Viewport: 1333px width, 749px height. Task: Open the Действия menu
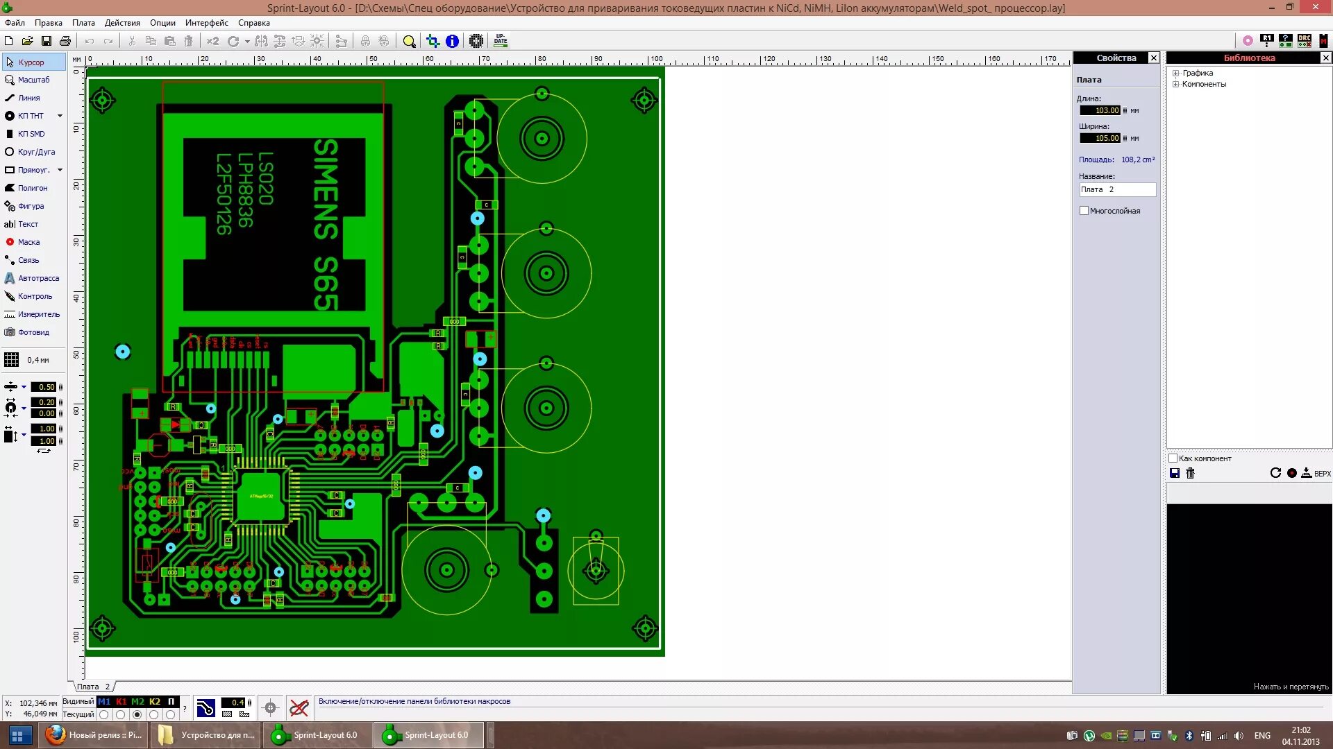click(121, 23)
